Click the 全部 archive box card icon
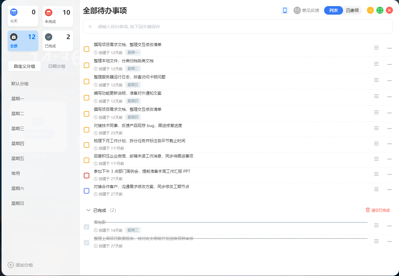Viewport: 399px width, 276px height. pos(14,37)
